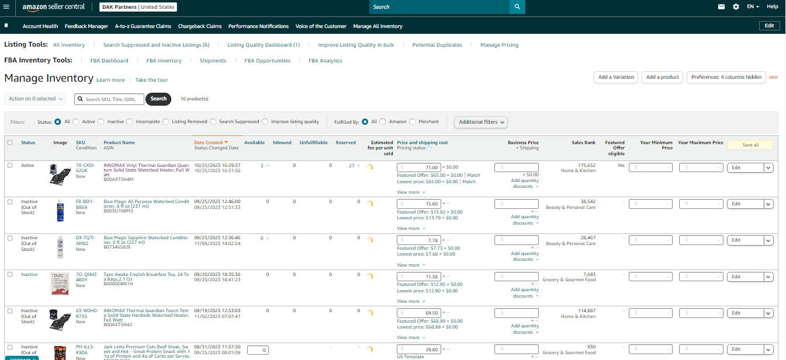Click the Take the tour link
The height and width of the screenshot is (360, 786).
click(x=151, y=80)
